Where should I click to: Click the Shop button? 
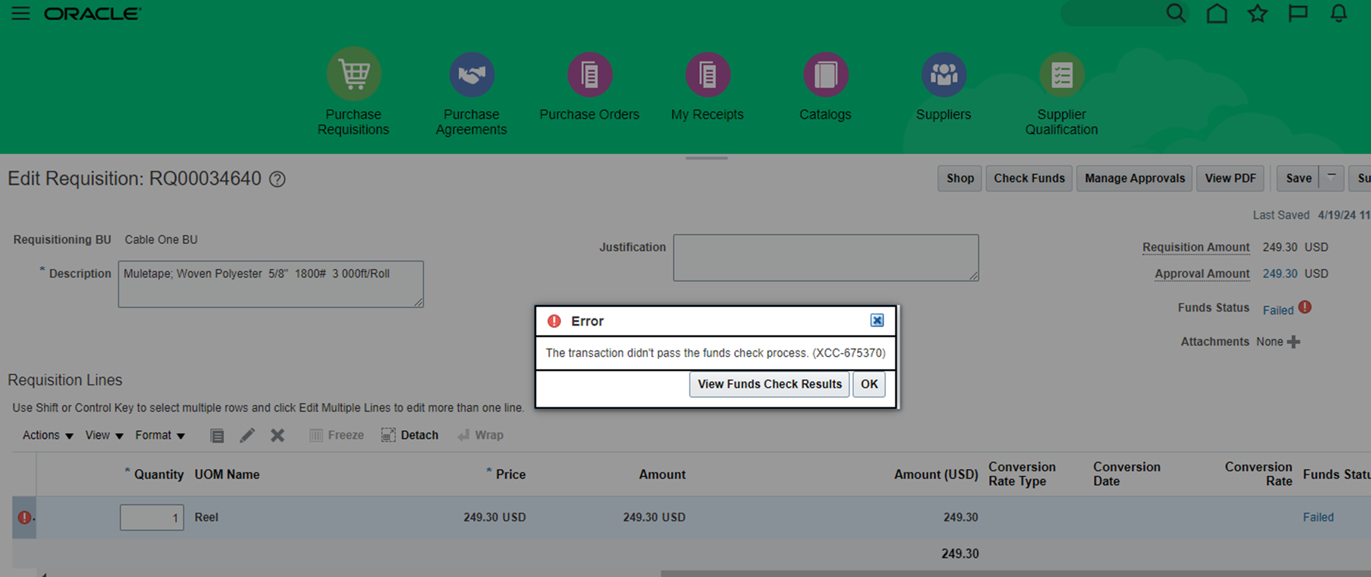tap(960, 179)
